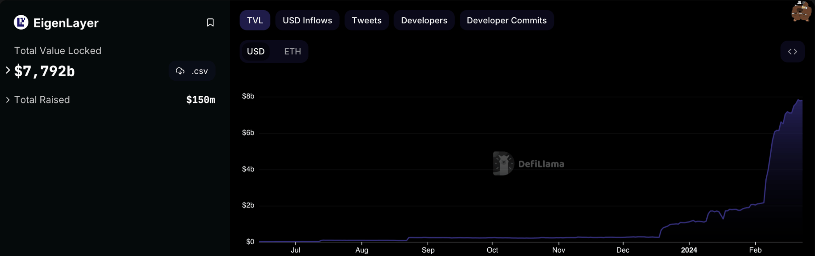Click the EigenLayer protocol title
This screenshot has height=256, width=815.
(66, 23)
